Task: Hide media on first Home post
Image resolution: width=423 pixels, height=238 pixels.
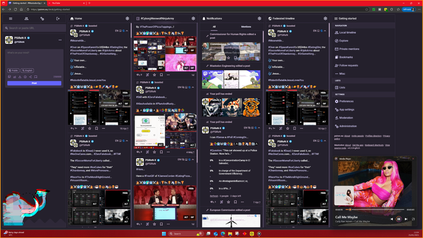Action: point(125,93)
